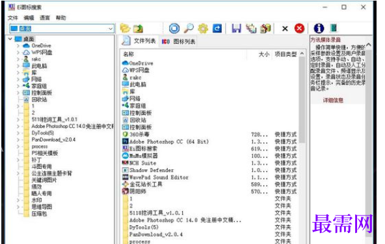
Task: Click the blue refresh arrow icon
Action: (217, 29)
